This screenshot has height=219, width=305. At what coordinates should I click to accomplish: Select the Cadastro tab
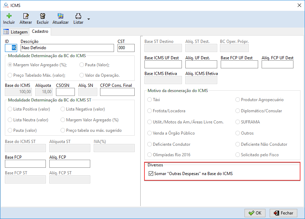[x=40, y=31]
